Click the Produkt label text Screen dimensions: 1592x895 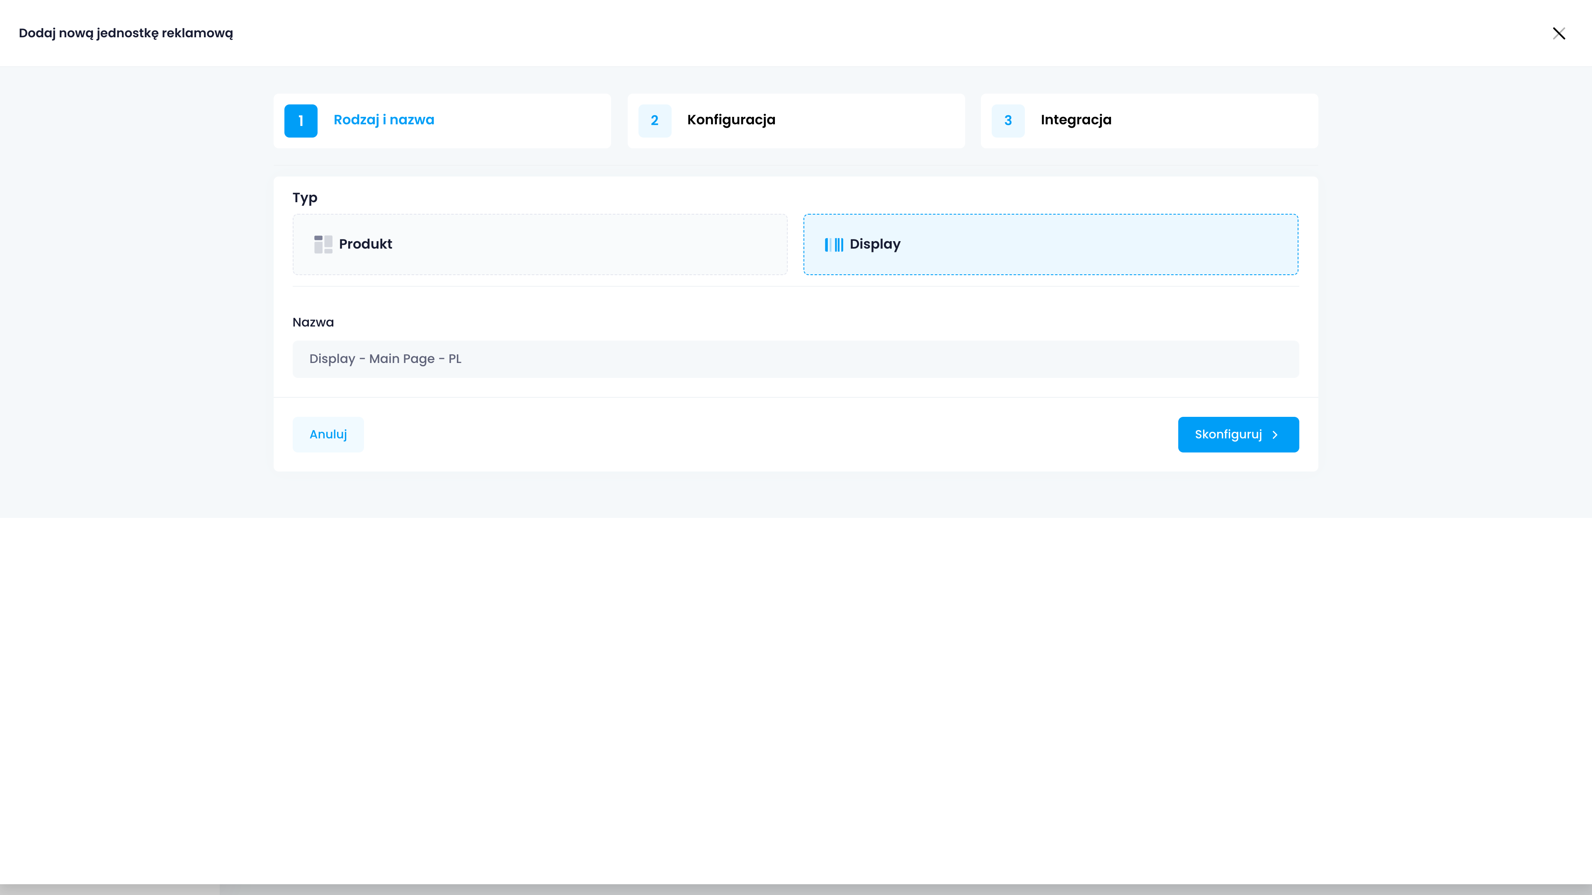coord(365,244)
